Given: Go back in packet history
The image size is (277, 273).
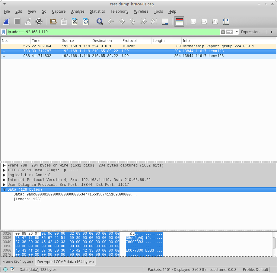Looking at the screenshot, I should pos(111,21).
